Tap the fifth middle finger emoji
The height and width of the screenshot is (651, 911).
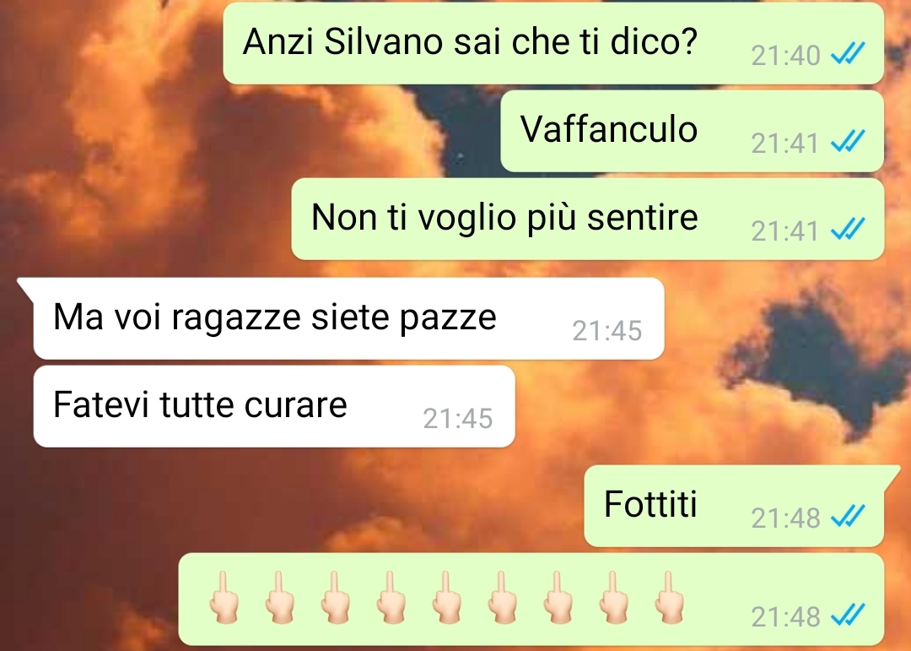(x=446, y=598)
